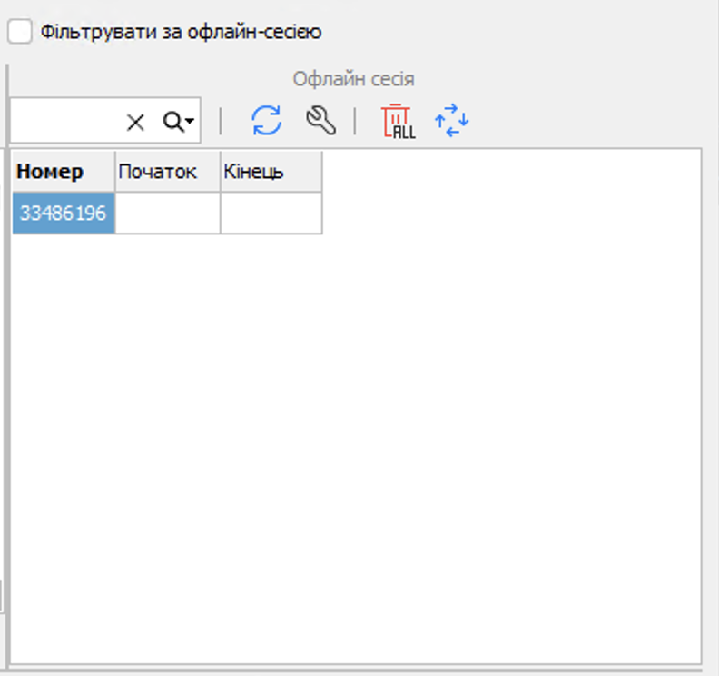
Task: Open the magnifier search options dropdown
Action: 179,123
